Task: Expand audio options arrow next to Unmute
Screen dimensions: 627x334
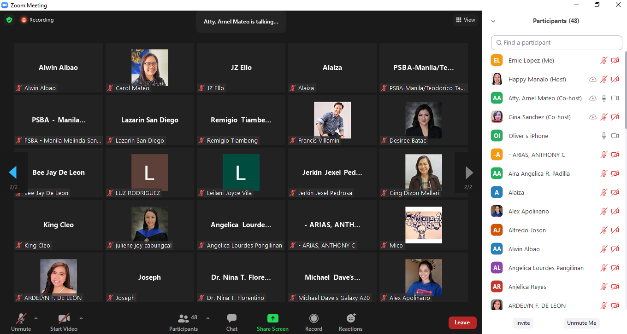Action: (36, 318)
